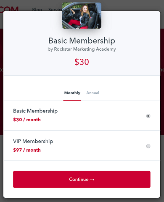Switch to the Annual billing tab

click(93, 93)
